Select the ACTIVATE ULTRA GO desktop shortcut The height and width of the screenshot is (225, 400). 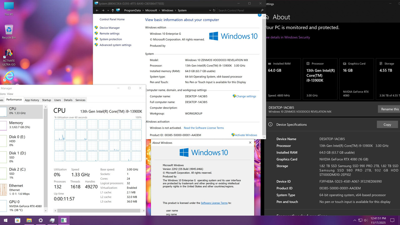pos(9,57)
